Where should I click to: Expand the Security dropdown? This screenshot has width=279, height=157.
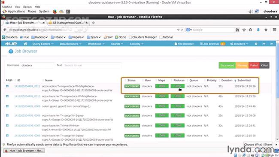coord(136,44)
